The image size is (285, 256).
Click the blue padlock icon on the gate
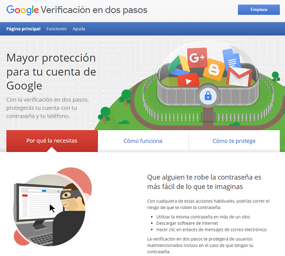click(208, 96)
